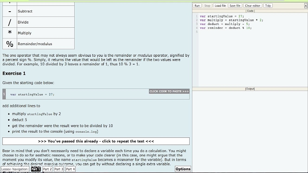Open the Options menu
Viewport: 308px width, 173px height.
point(183,169)
